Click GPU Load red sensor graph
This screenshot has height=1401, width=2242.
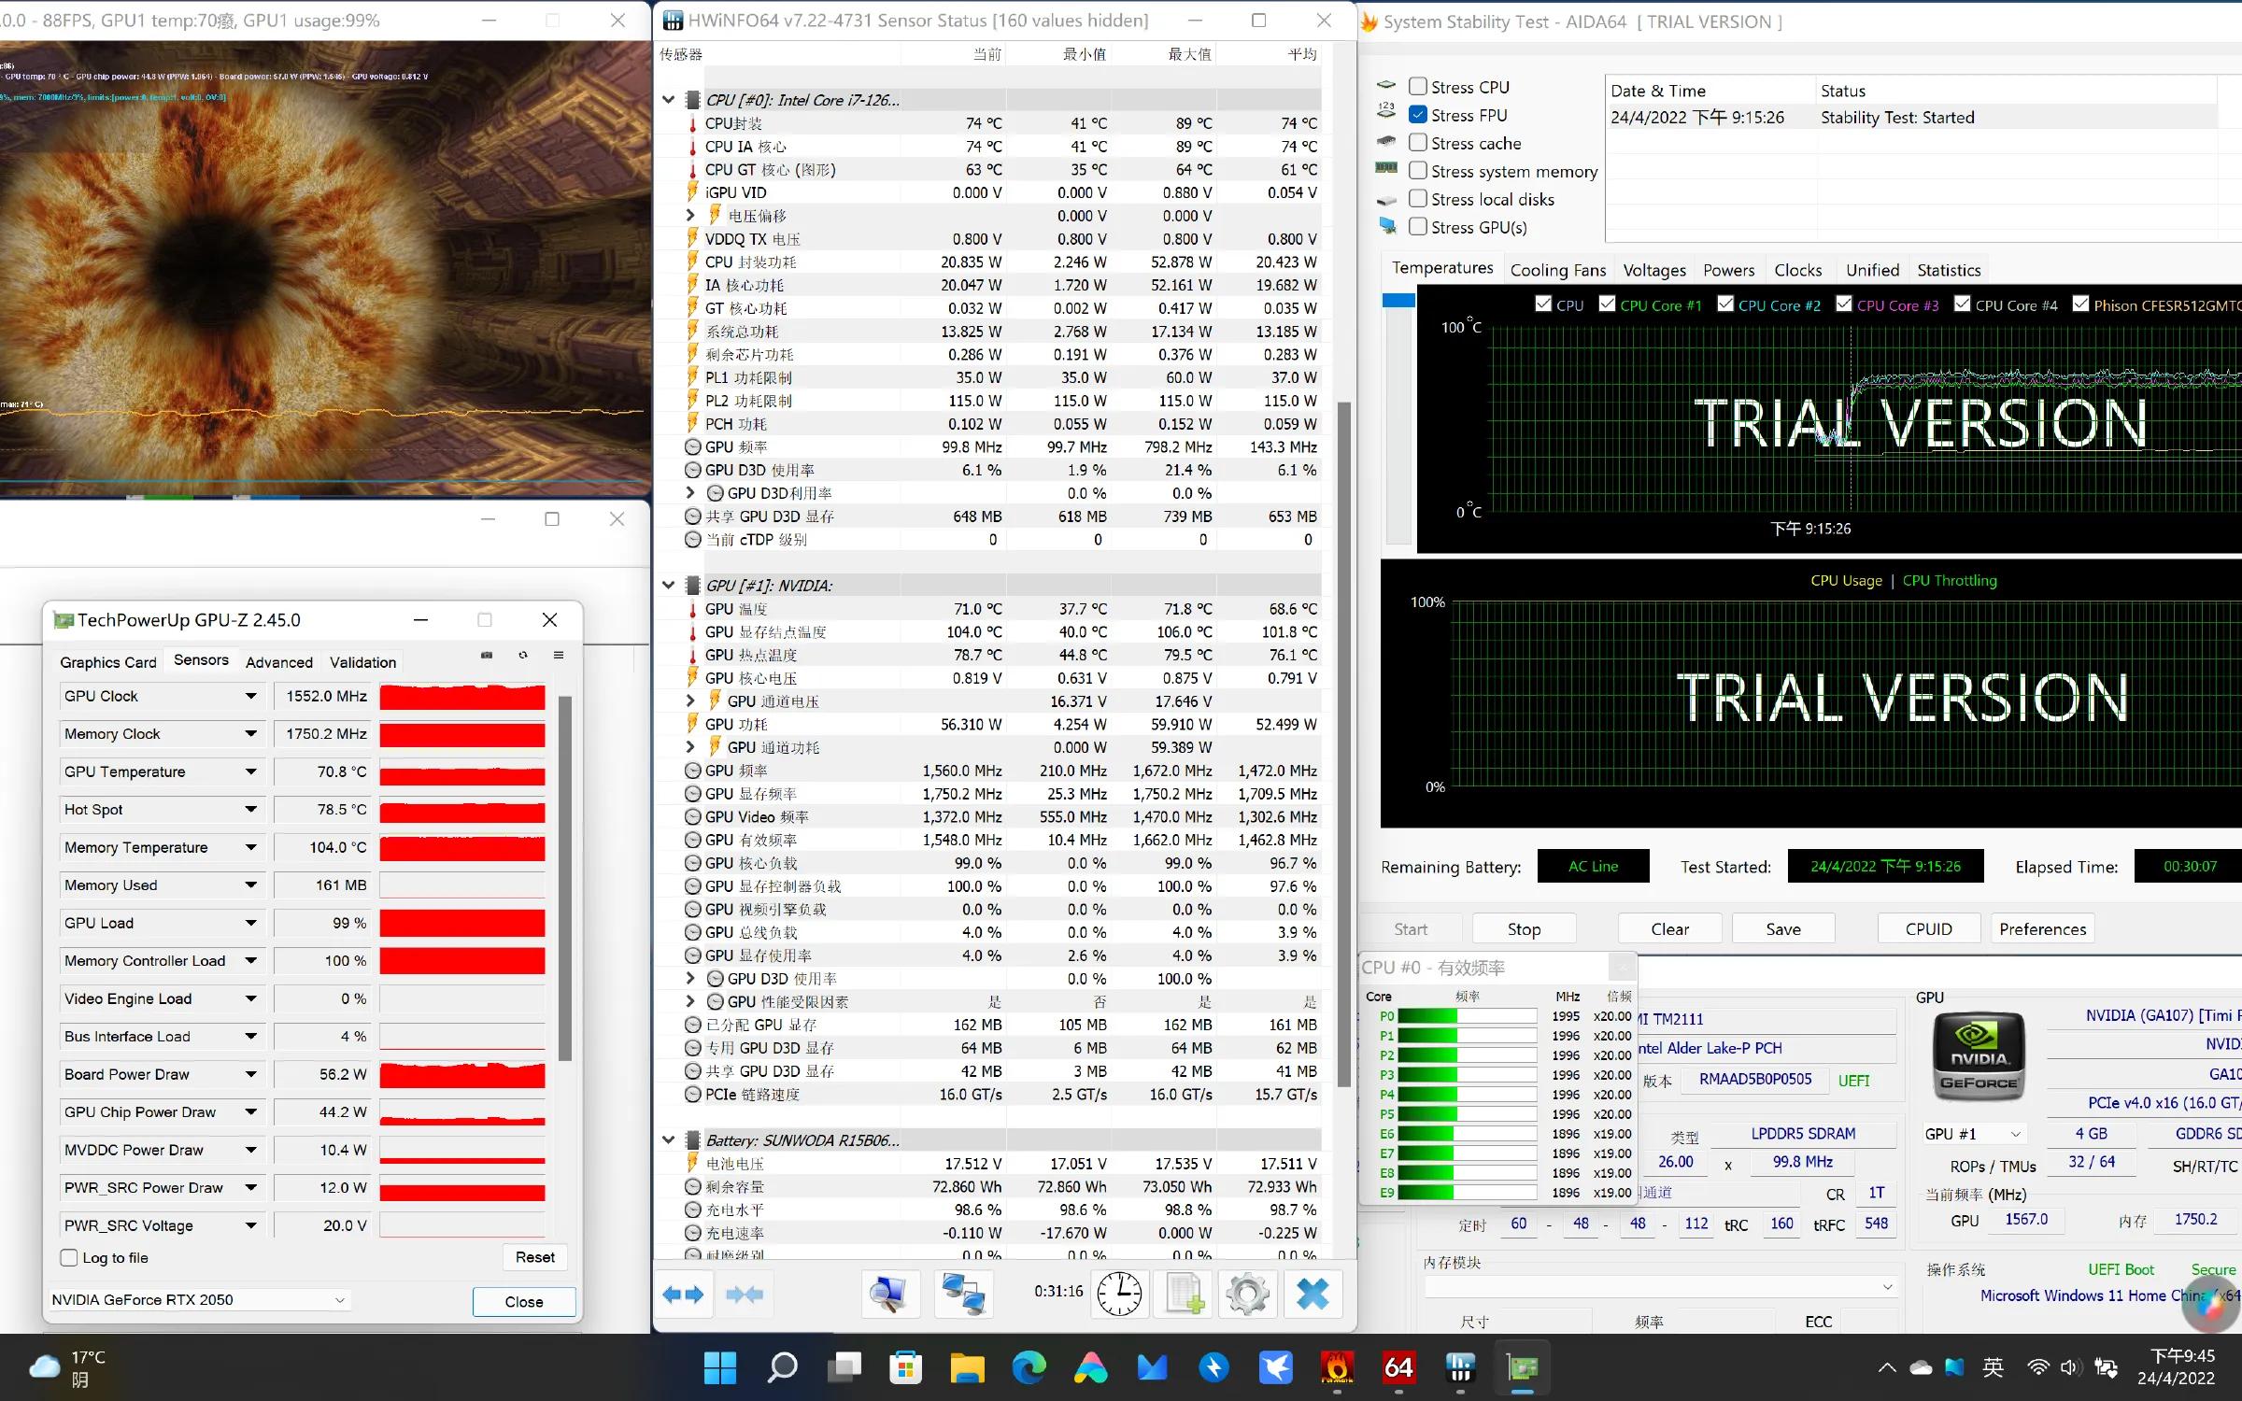pyautogui.click(x=462, y=923)
